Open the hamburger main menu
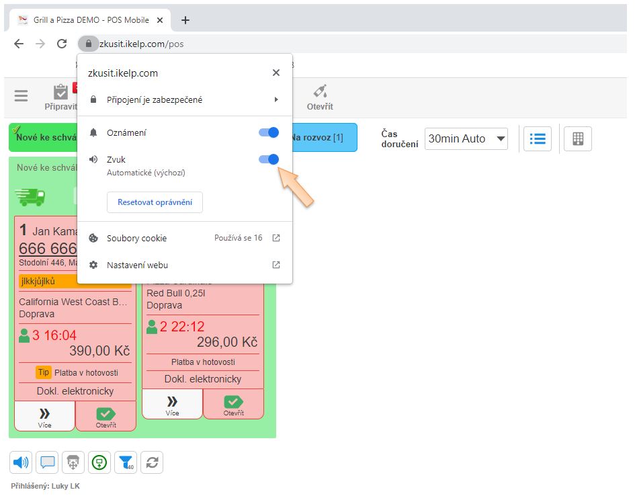The image size is (635, 496). [22, 96]
